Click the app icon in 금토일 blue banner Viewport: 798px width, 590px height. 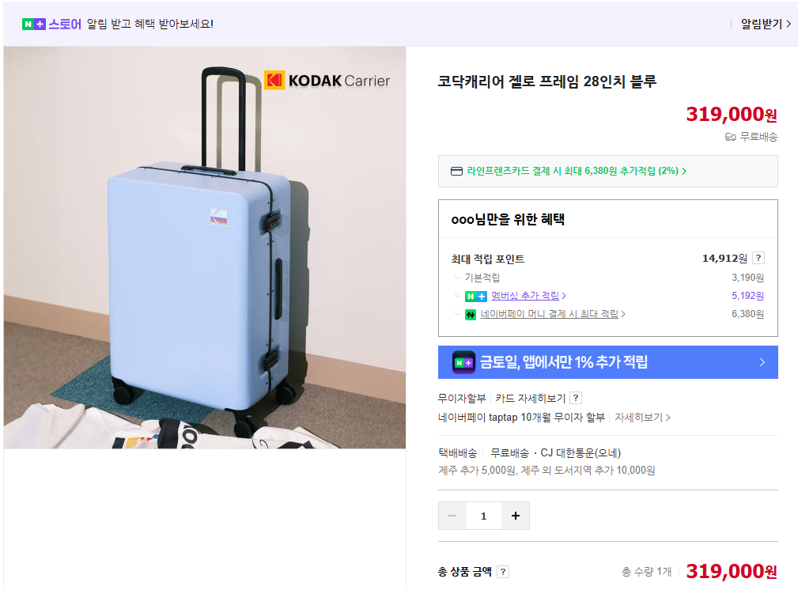(x=463, y=362)
